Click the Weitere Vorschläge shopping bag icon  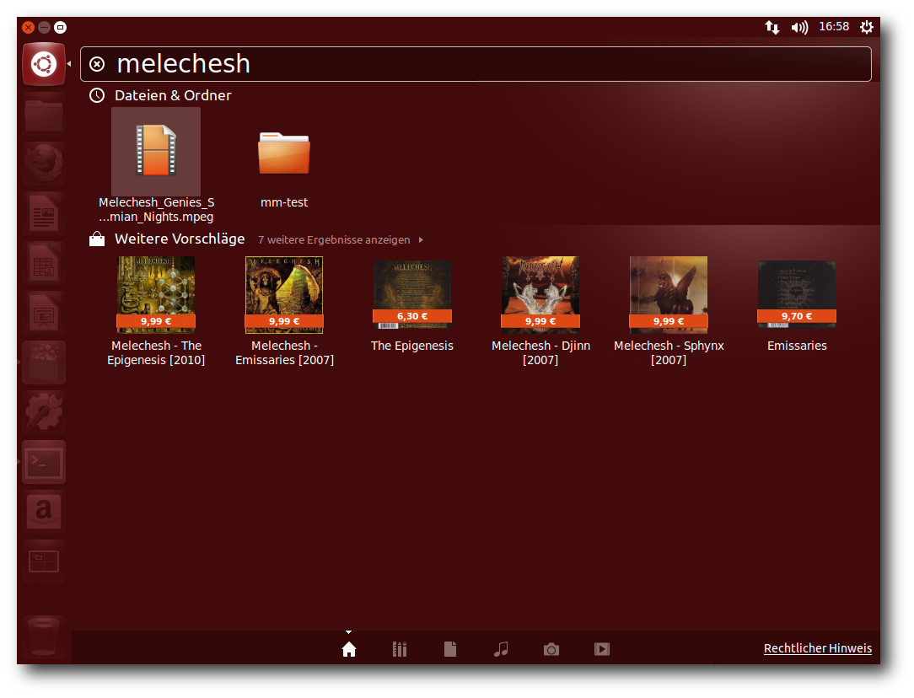coord(97,239)
